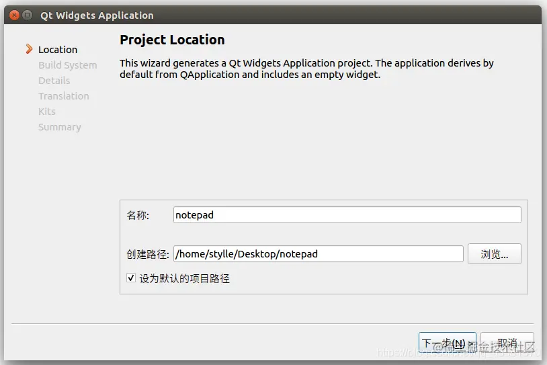Click the wizard description text paragraph
Image resolution: width=547 pixels, height=365 pixels.
pyautogui.click(x=306, y=69)
